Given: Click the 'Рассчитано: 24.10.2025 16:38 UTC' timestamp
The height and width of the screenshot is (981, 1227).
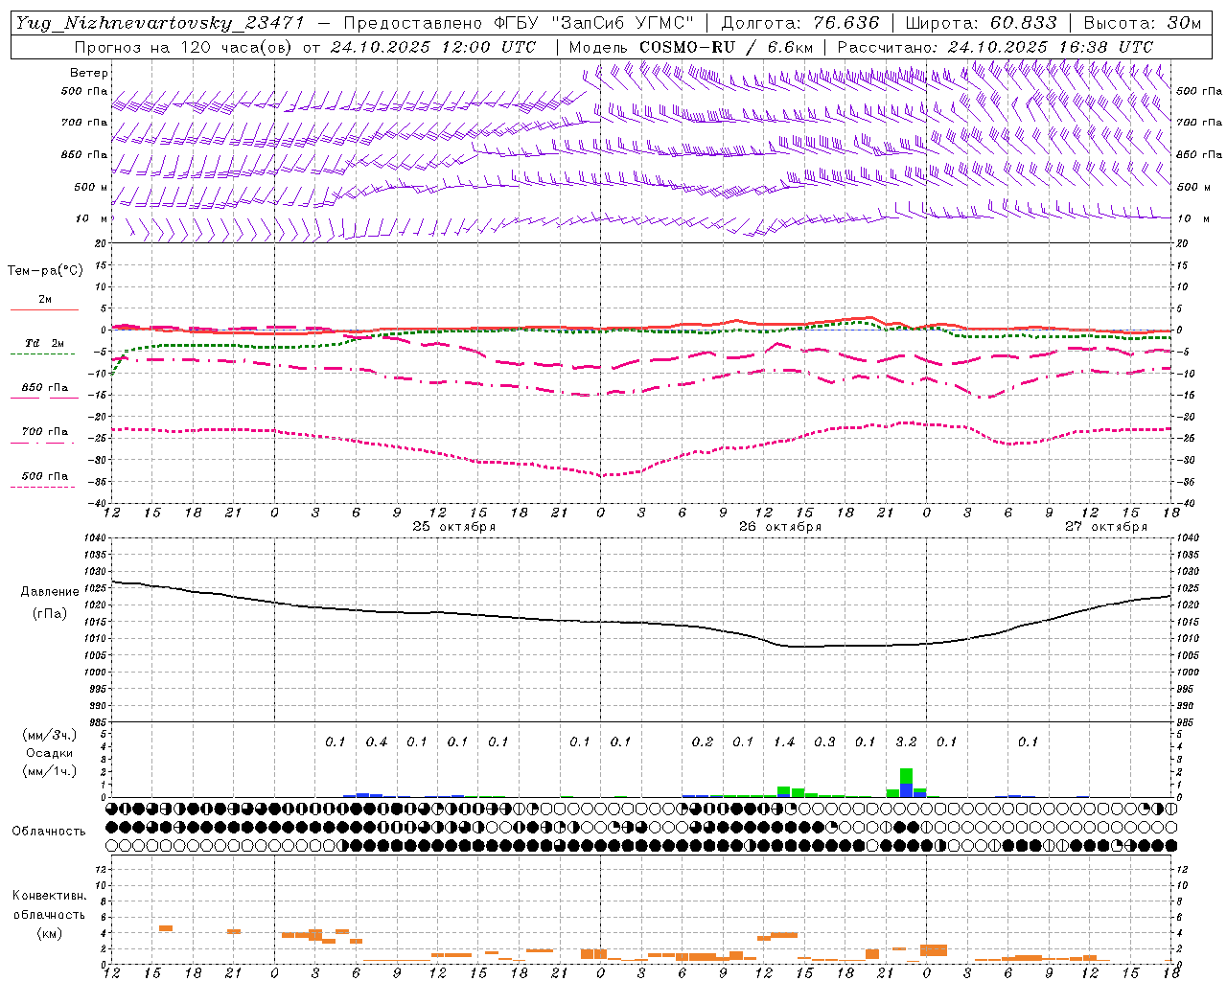Looking at the screenshot, I should [995, 47].
